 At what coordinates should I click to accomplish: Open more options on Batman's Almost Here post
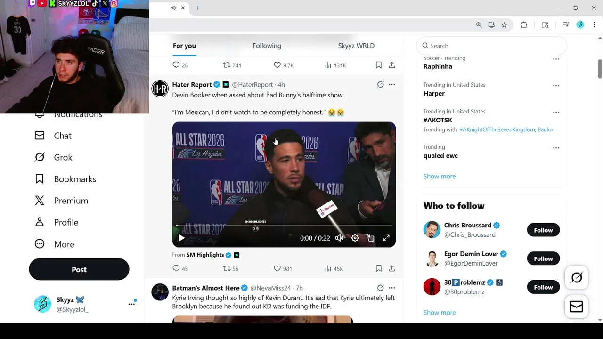392,288
